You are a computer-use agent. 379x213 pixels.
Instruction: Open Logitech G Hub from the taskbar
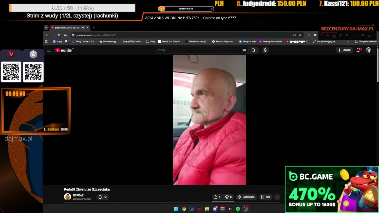(x=230, y=209)
